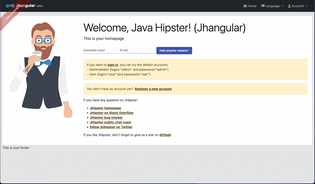Open Register a new account link

(x=153, y=89)
